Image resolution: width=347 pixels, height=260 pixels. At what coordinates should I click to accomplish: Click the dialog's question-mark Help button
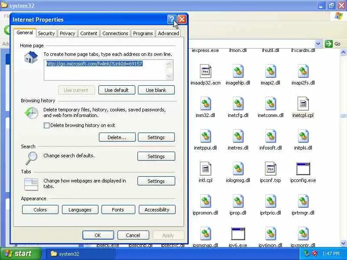[x=171, y=19]
